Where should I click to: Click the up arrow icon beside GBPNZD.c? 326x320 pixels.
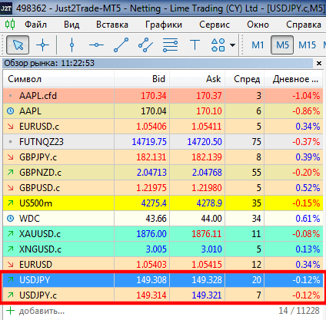pos(10,173)
